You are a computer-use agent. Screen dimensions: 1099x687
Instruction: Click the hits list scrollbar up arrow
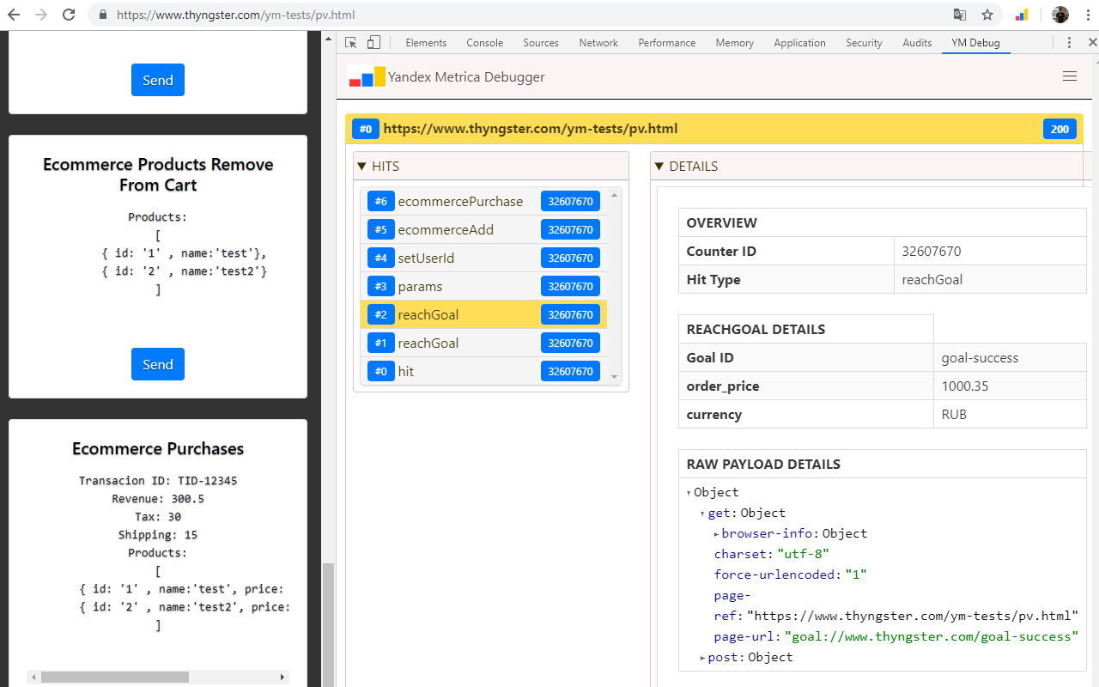(614, 194)
